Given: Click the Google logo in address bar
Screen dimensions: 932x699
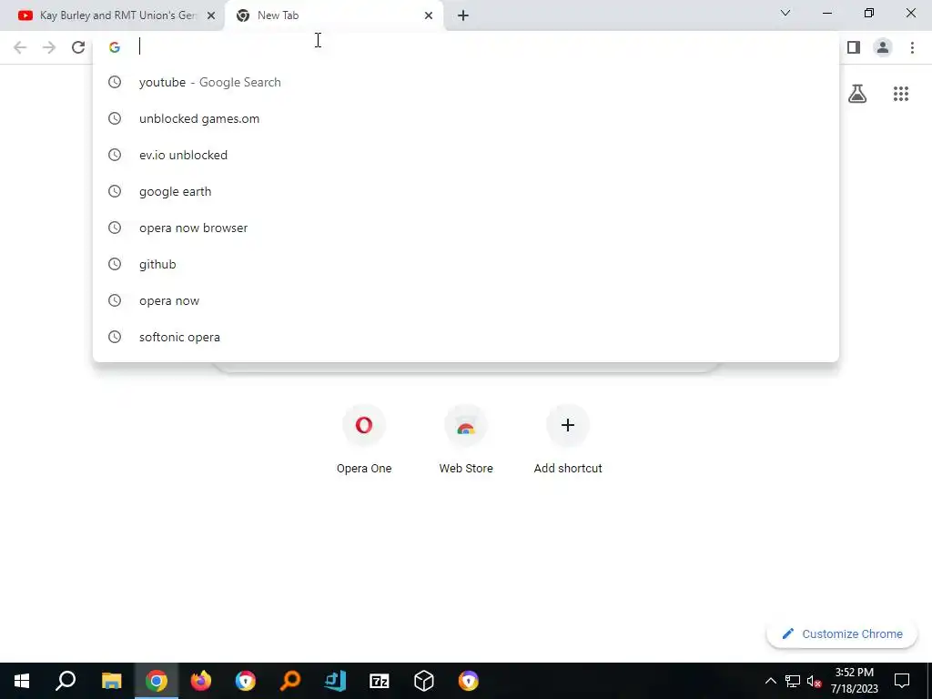Looking at the screenshot, I should tap(115, 47).
